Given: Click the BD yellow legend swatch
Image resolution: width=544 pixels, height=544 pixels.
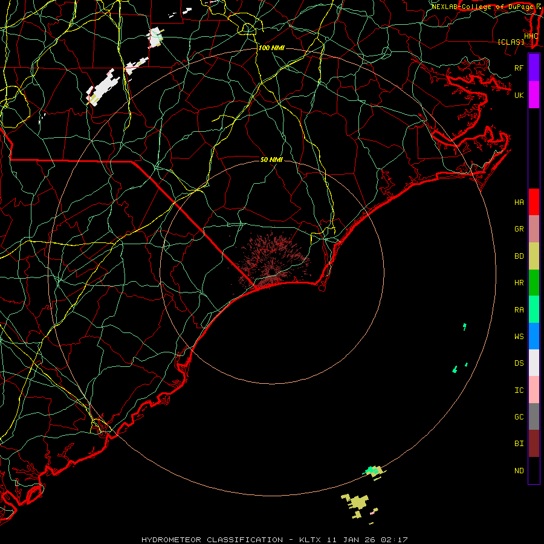Looking at the screenshot, I should (534, 256).
